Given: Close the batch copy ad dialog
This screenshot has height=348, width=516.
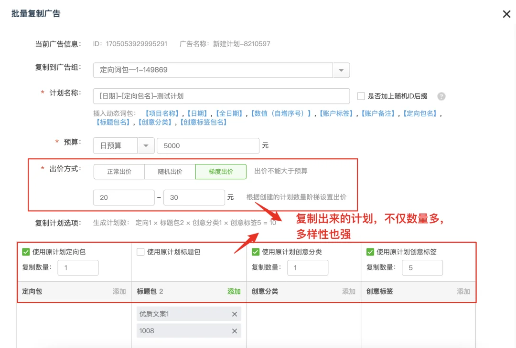Looking at the screenshot, I should [506, 14].
